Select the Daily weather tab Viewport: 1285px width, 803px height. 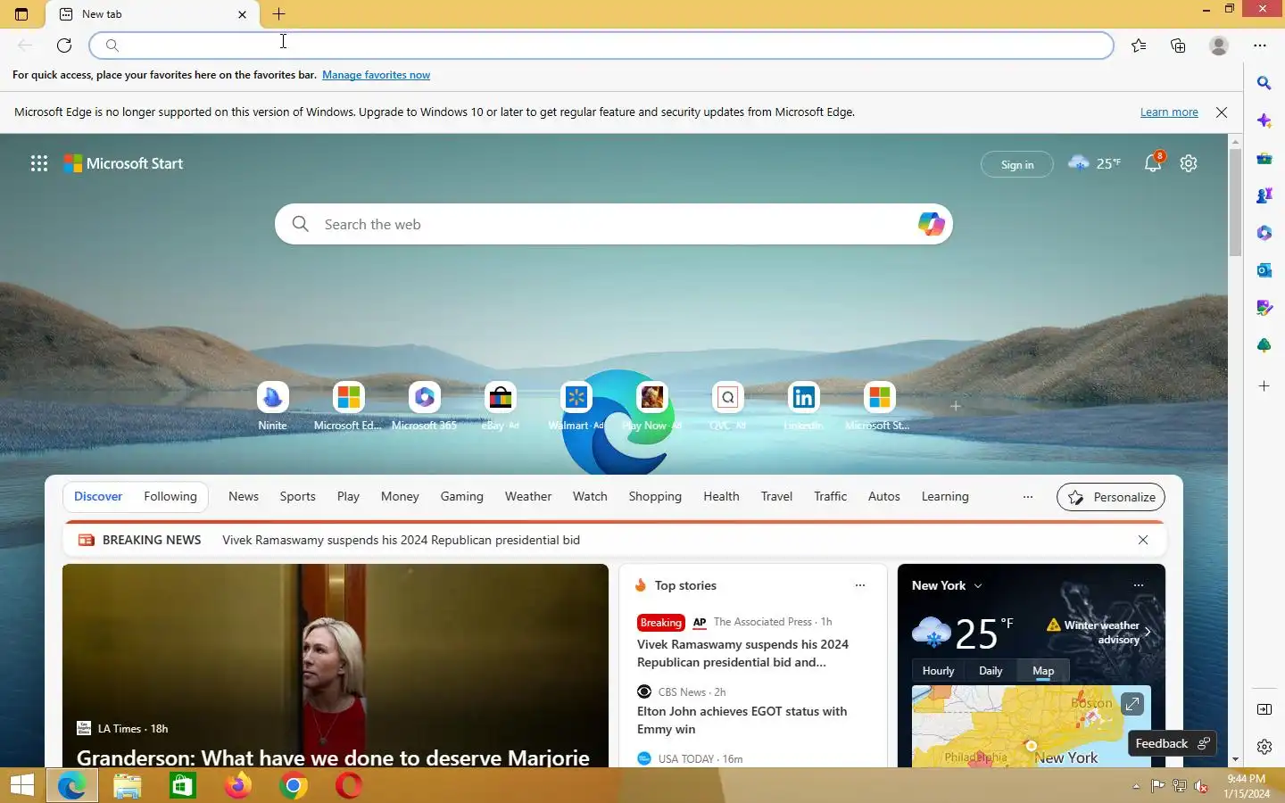(991, 671)
